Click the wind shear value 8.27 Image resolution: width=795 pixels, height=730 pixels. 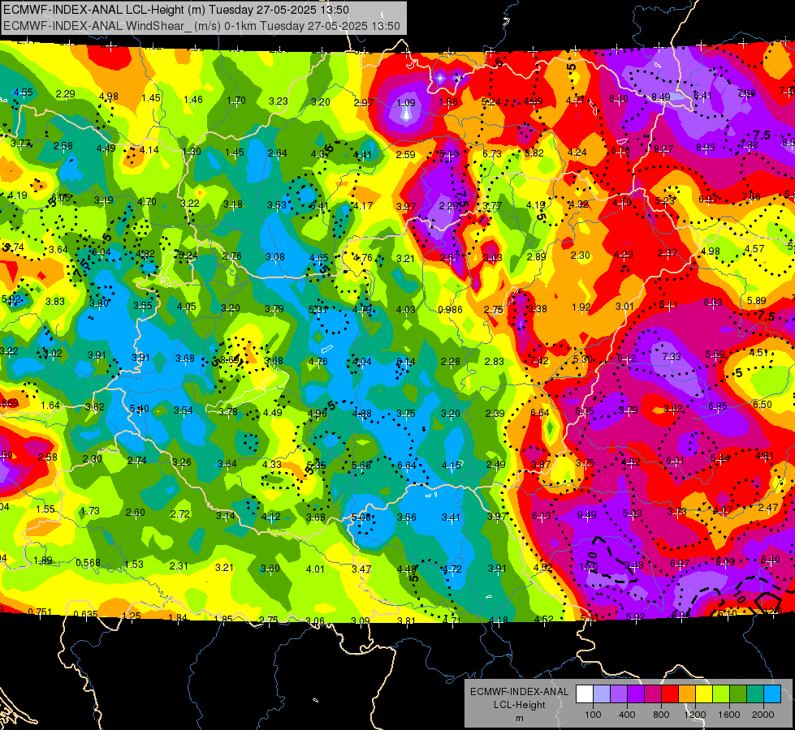pos(663,149)
